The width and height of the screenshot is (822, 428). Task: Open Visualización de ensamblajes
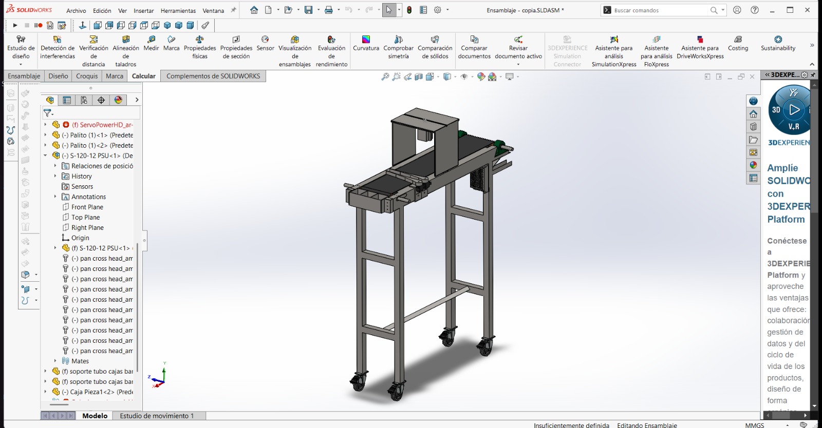click(295, 51)
